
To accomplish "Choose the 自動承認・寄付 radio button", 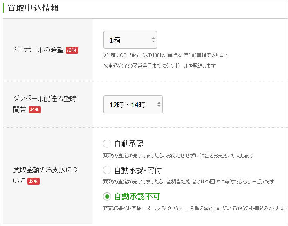I will click(107, 170).
